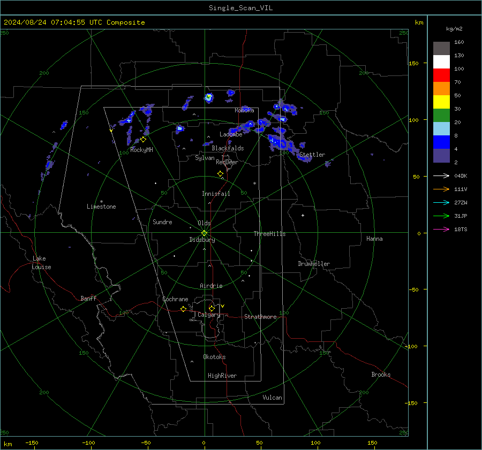This screenshot has width=482, height=450.
Task: Click the Innisfail town label
Action: [x=216, y=194]
